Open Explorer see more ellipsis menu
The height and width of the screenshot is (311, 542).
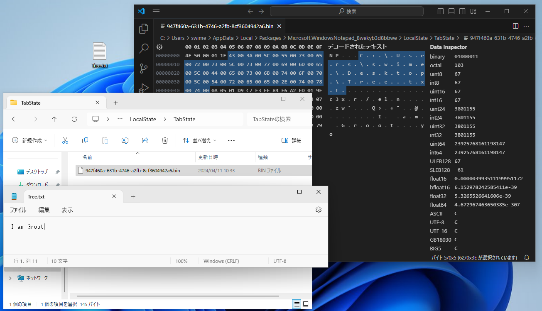pos(231,140)
